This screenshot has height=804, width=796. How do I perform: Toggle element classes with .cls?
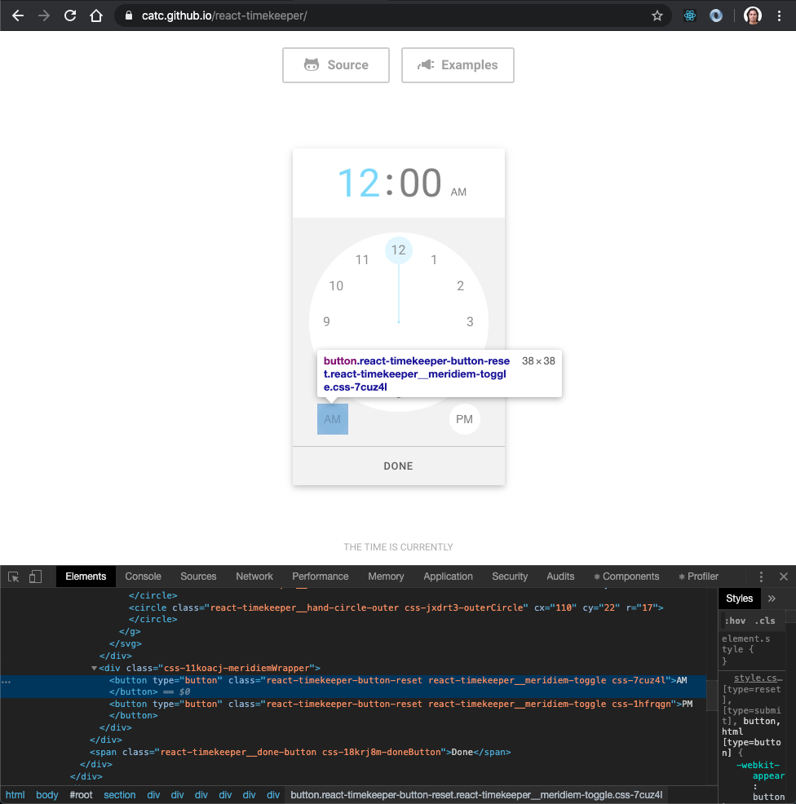(765, 621)
